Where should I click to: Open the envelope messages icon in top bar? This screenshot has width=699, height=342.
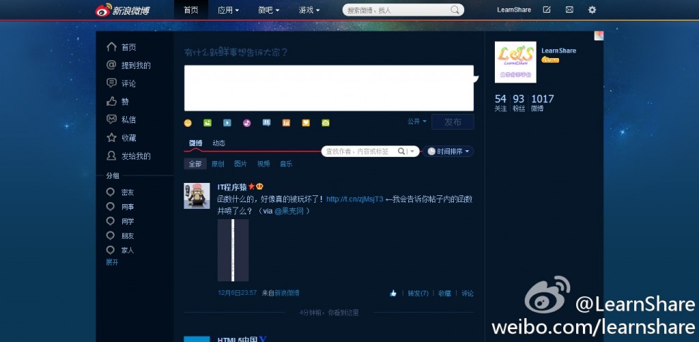coord(569,10)
